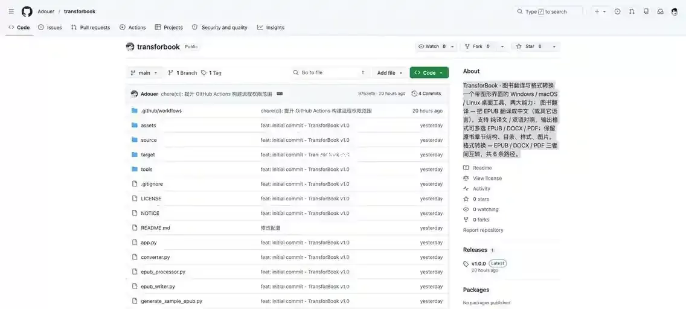
Task: Open the Insights tab
Action: click(271, 28)
